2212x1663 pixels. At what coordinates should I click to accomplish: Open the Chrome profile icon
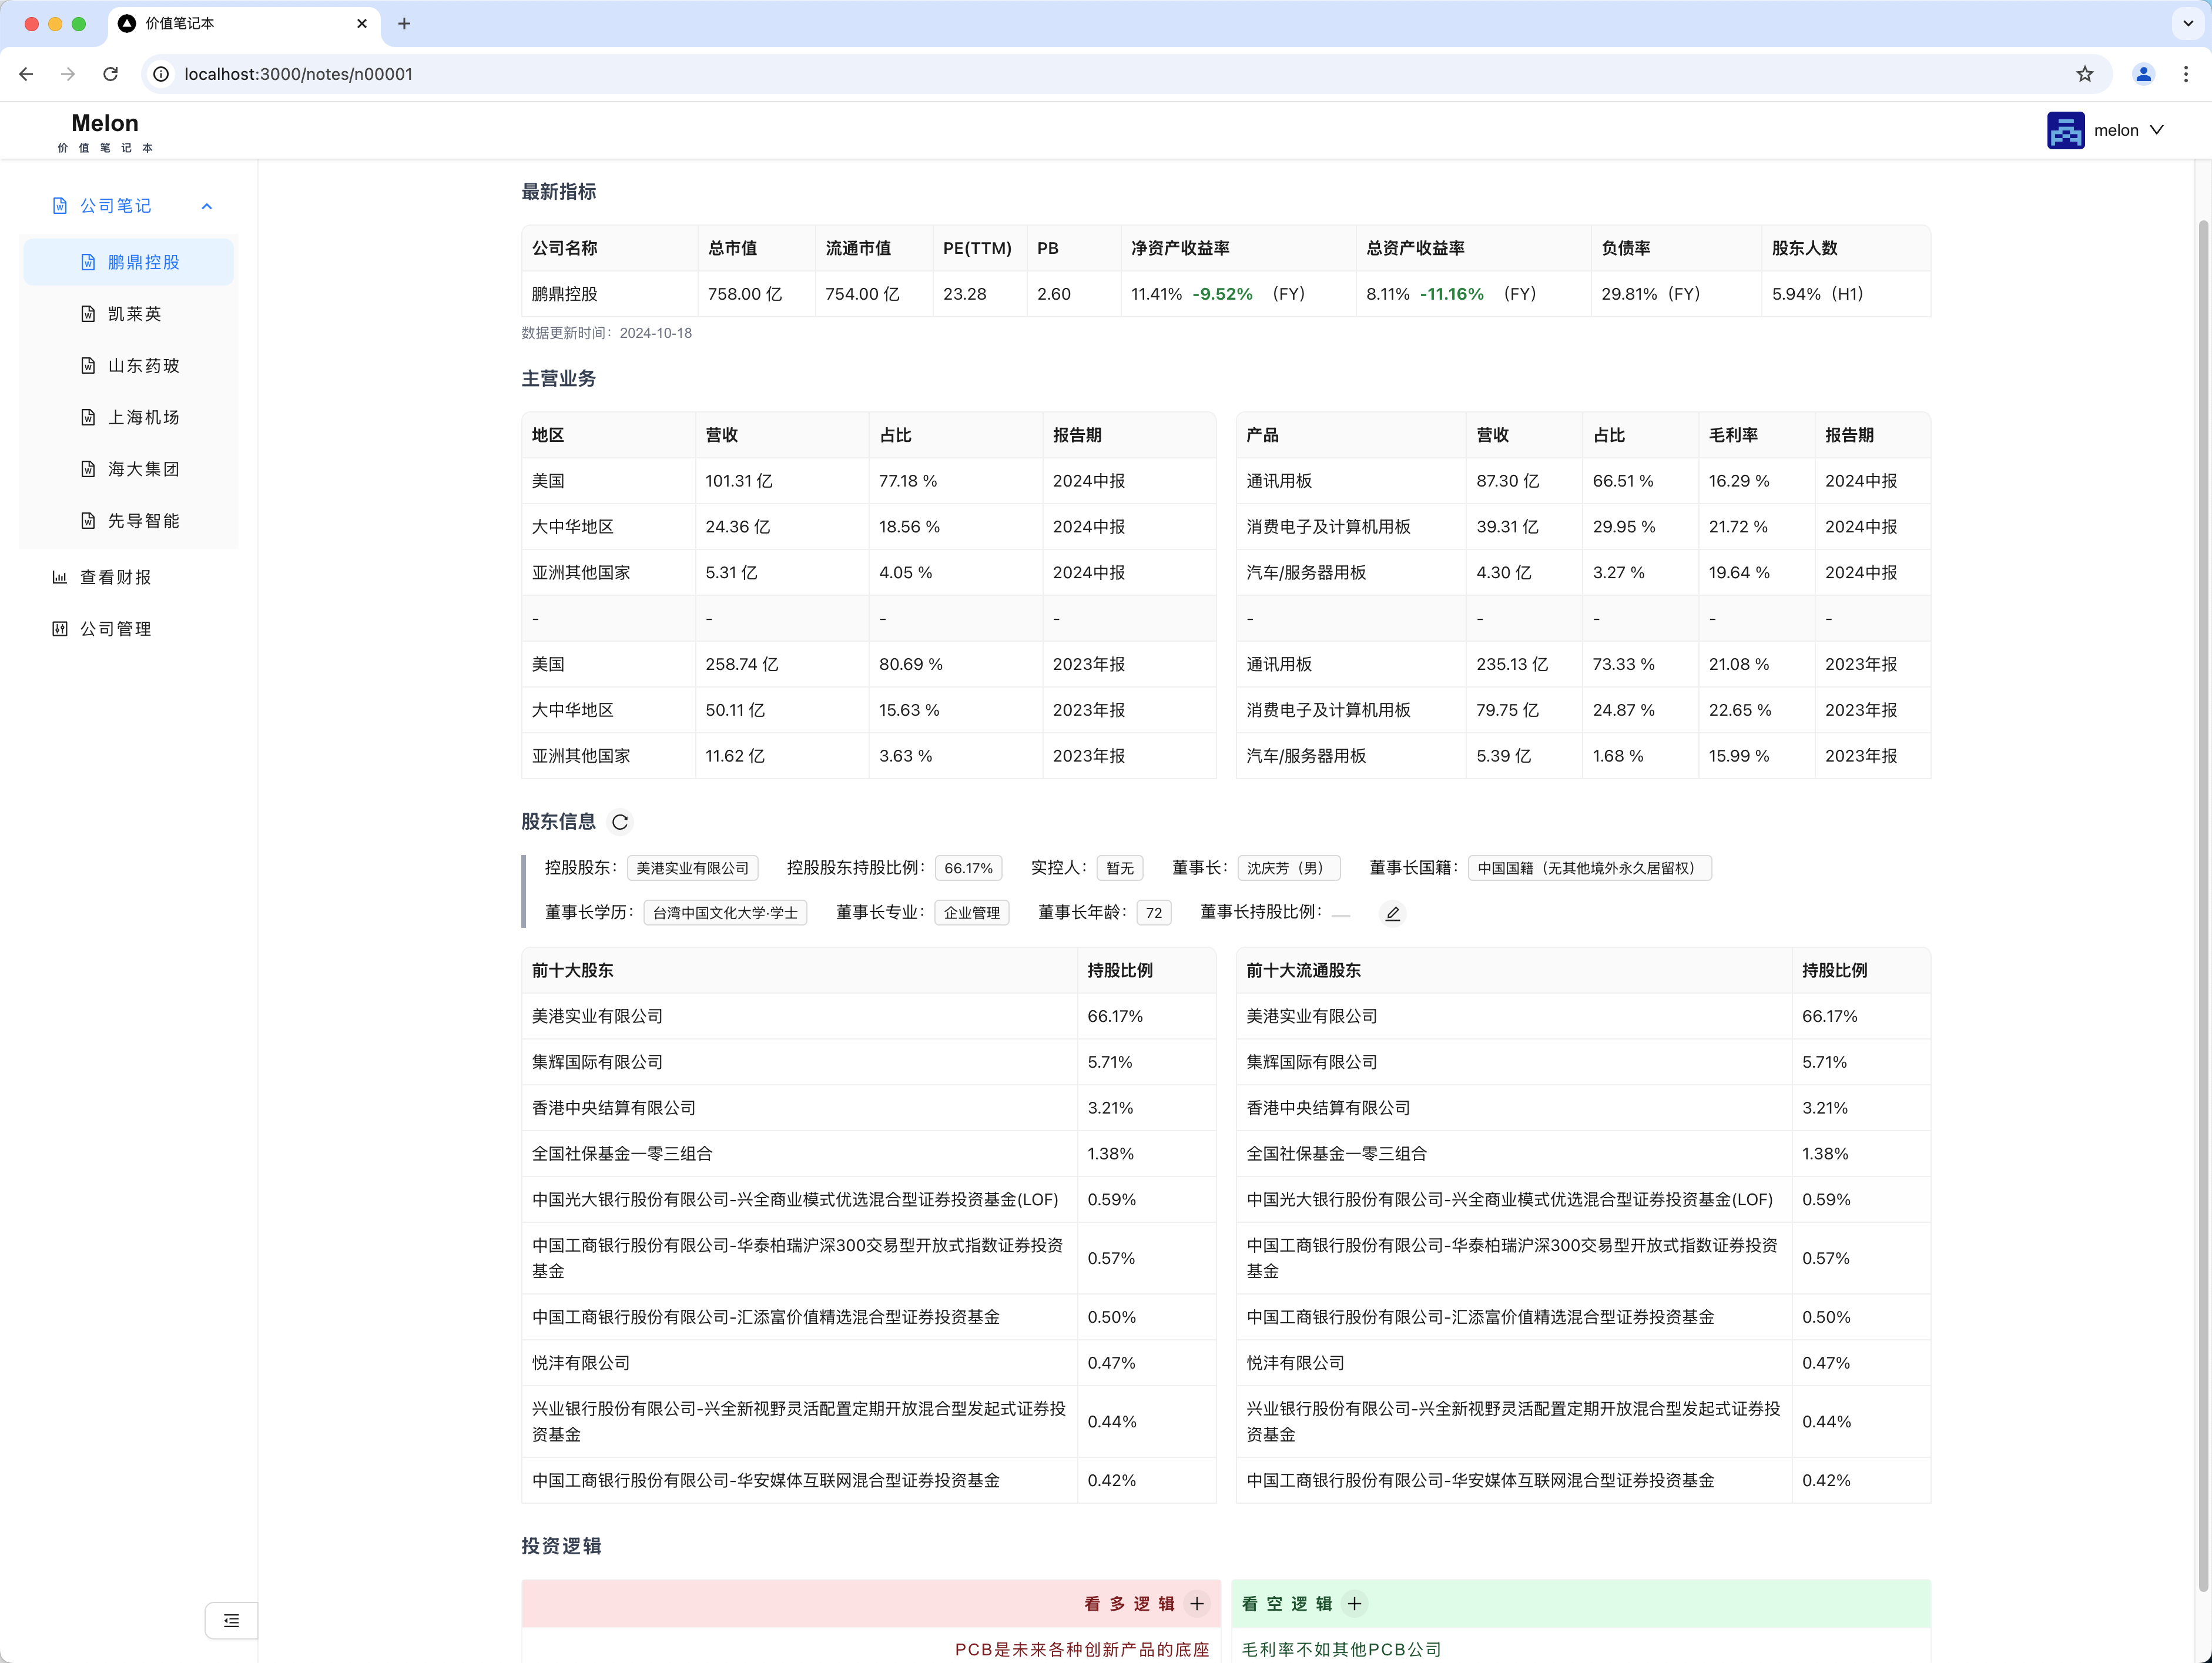2143,74
